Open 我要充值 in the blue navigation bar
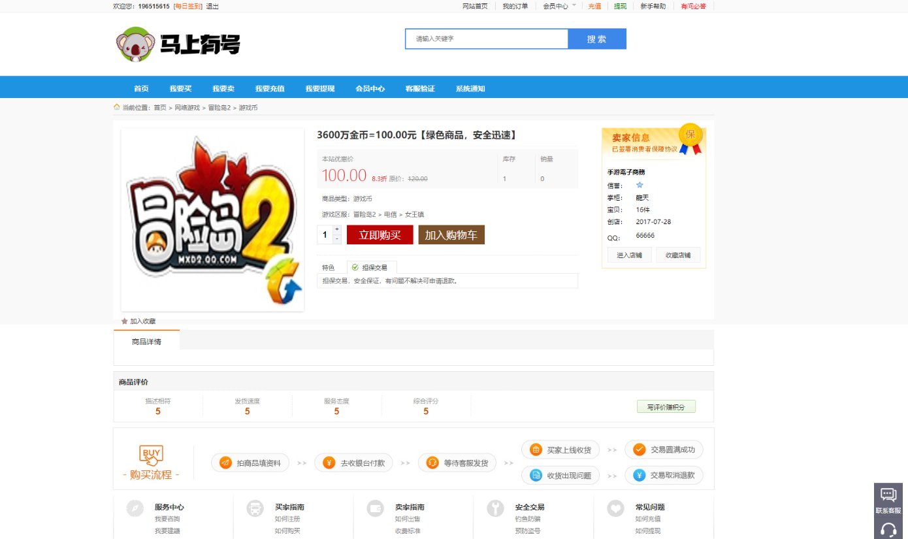Image resolution: width=908 pixels, height=539 pixels. [269, 89]
